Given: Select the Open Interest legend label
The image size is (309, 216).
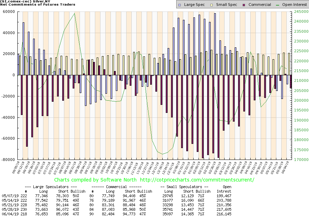Looking at the screenshot, I should click(294, 5).
